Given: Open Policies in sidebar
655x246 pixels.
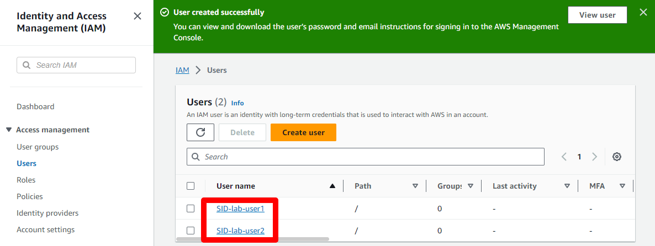Looking at the screenshot, I should coord(30,196).
